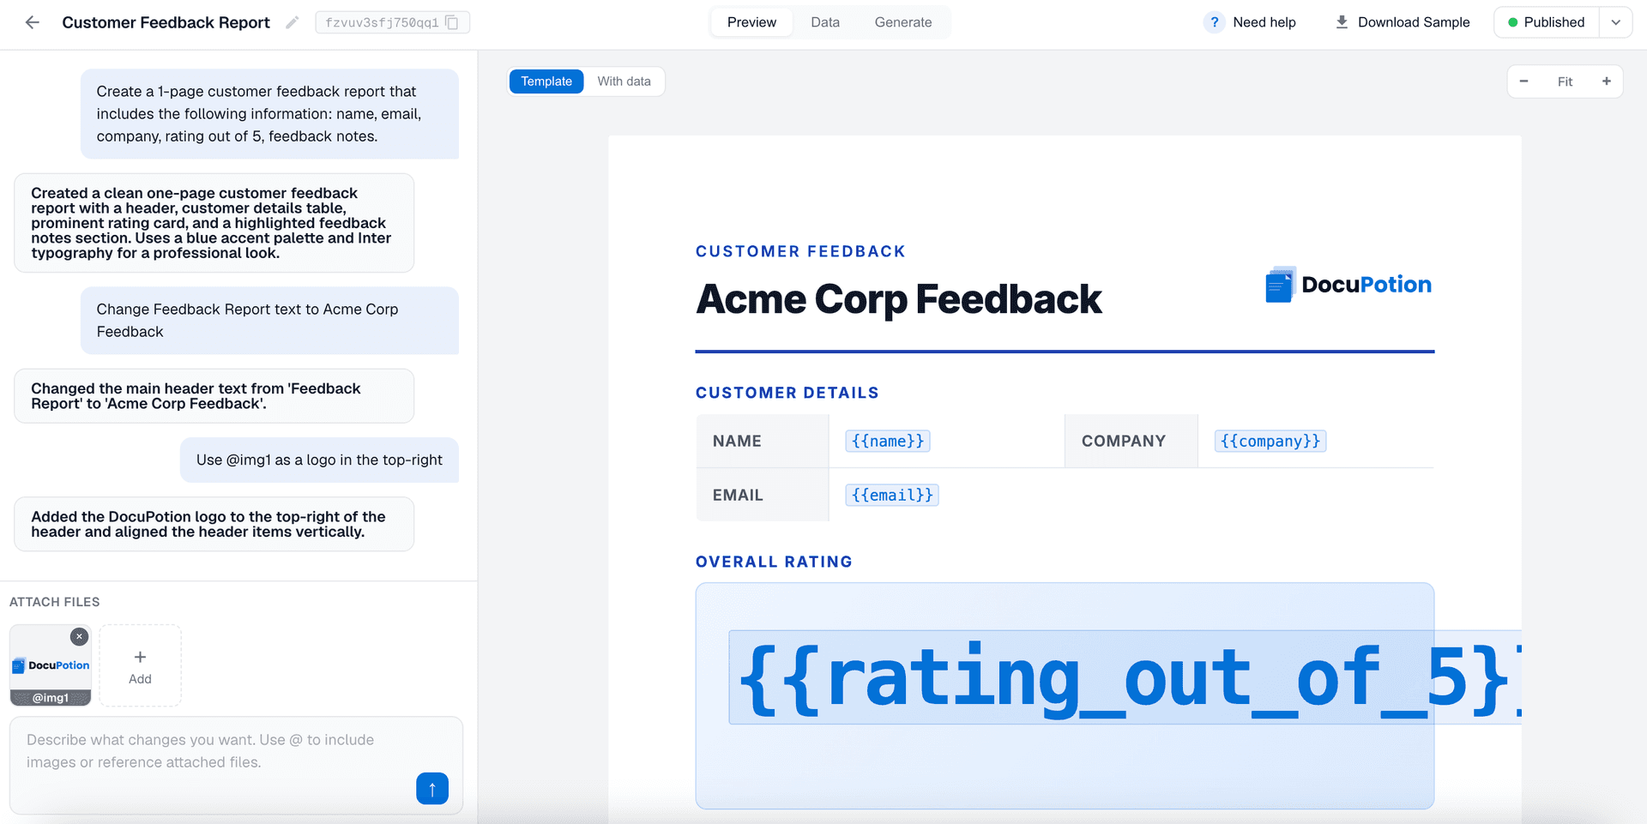Open the Generate tab
This screenshot has width=1647, height=824.
[903, 22]
